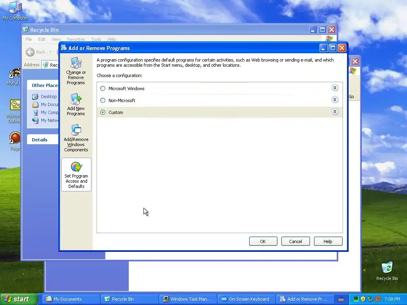This screenshot has height=305, width=407.
Task: Open Favorites menu in Recycle Bin window
Action: [76, 39]
